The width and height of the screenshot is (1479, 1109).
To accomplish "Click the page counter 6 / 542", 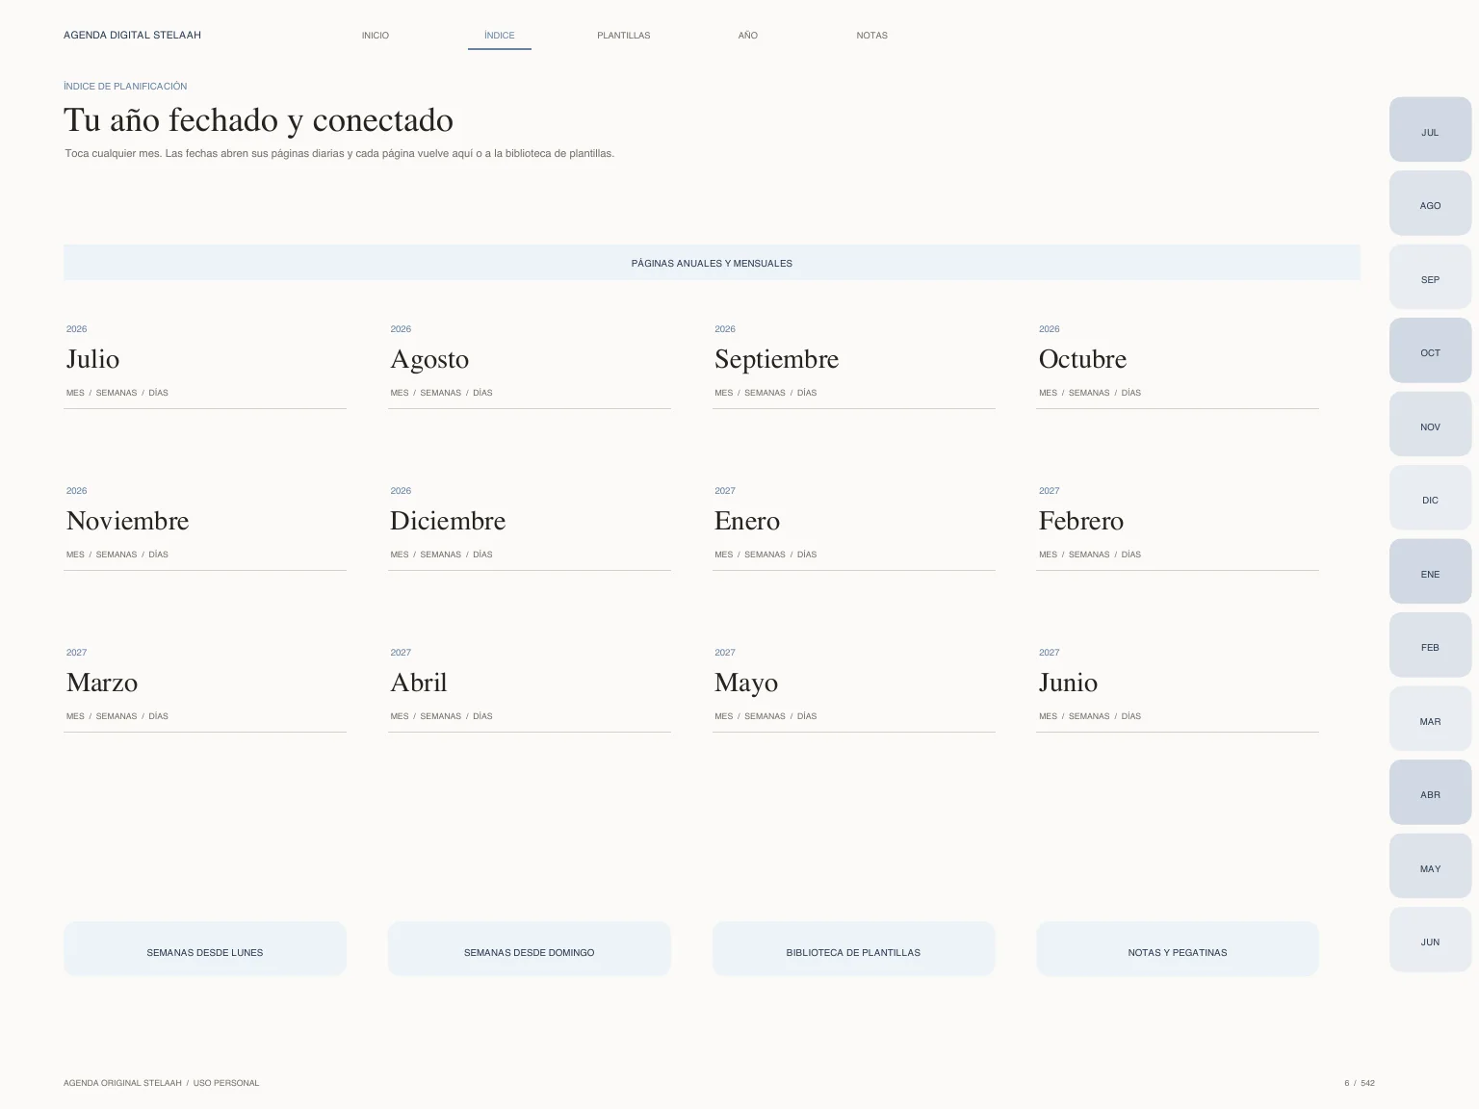I will point(1360,1083).
